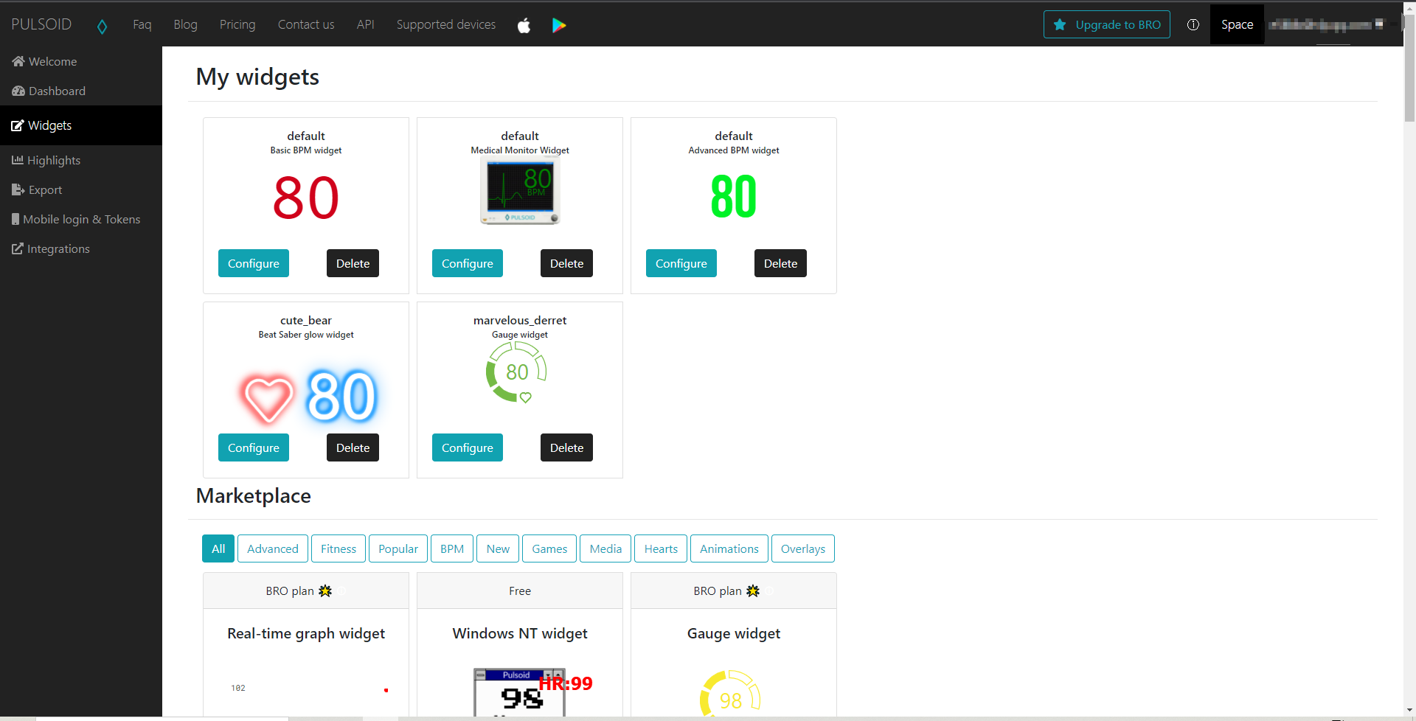Screen dimensions: 1416x721
Task: Select the All marketplace filter
Action: pyautogui.click(x=218, y=548)
